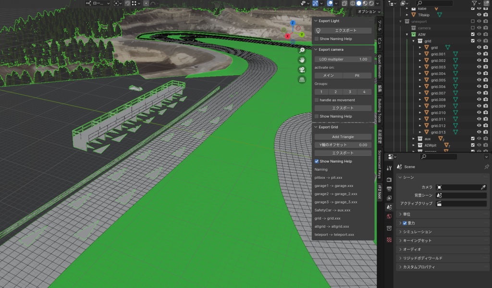Enable unexport collection checkbox
Screen dimensions: 492x288
473,21
